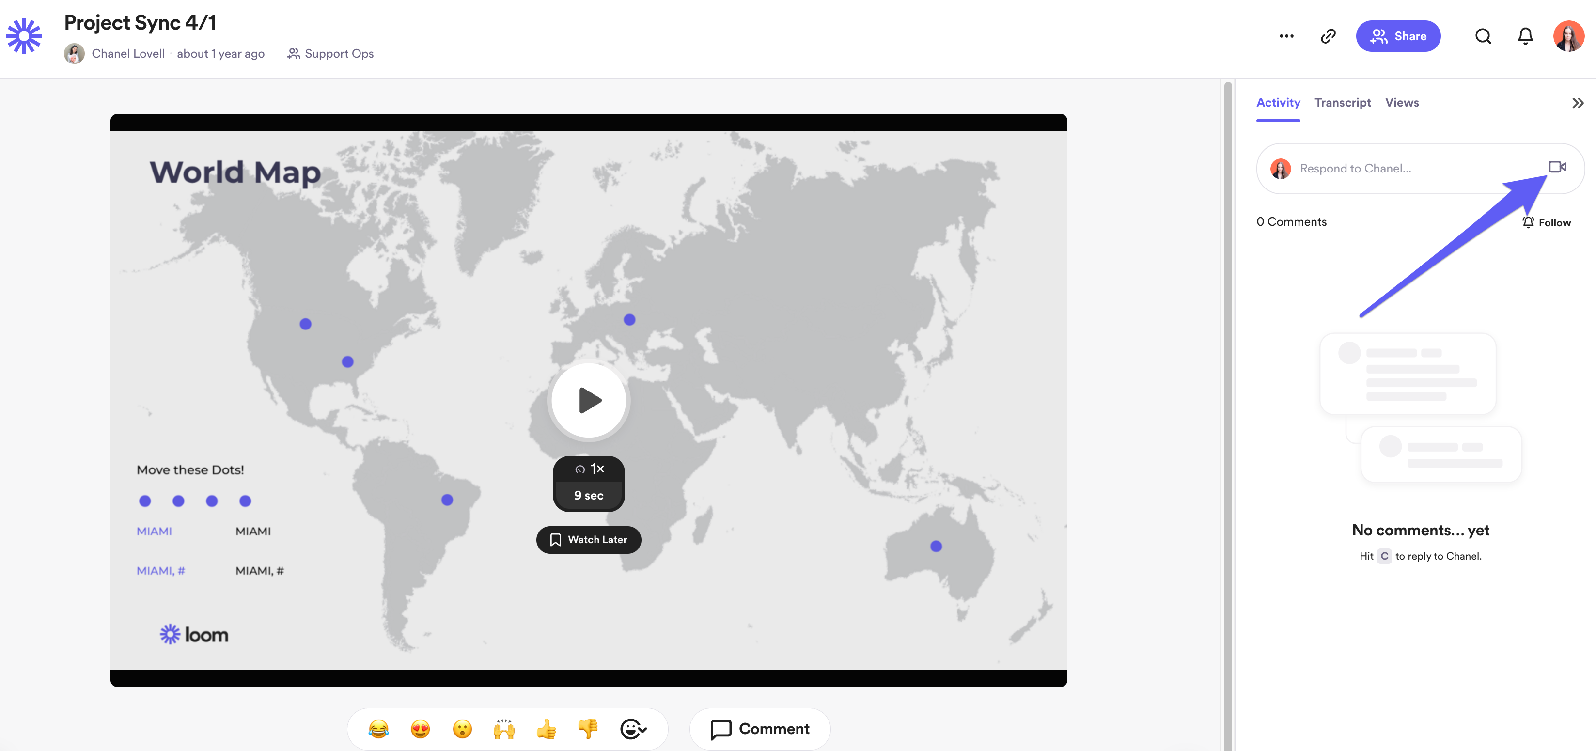Open the playback speed 1x selector

(589, 469)
